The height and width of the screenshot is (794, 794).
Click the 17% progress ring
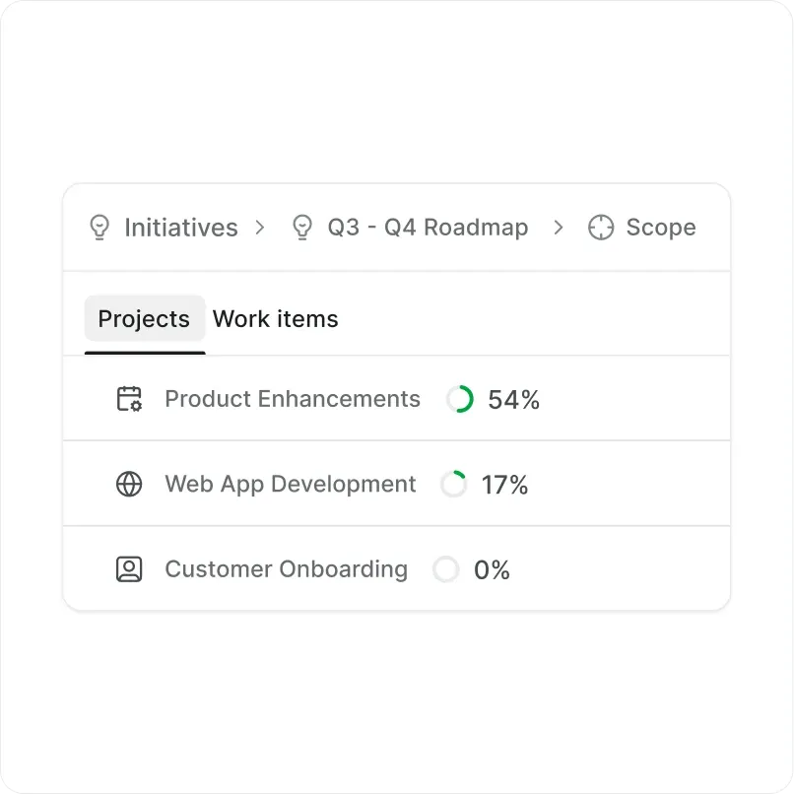click(x=453, y=484)
